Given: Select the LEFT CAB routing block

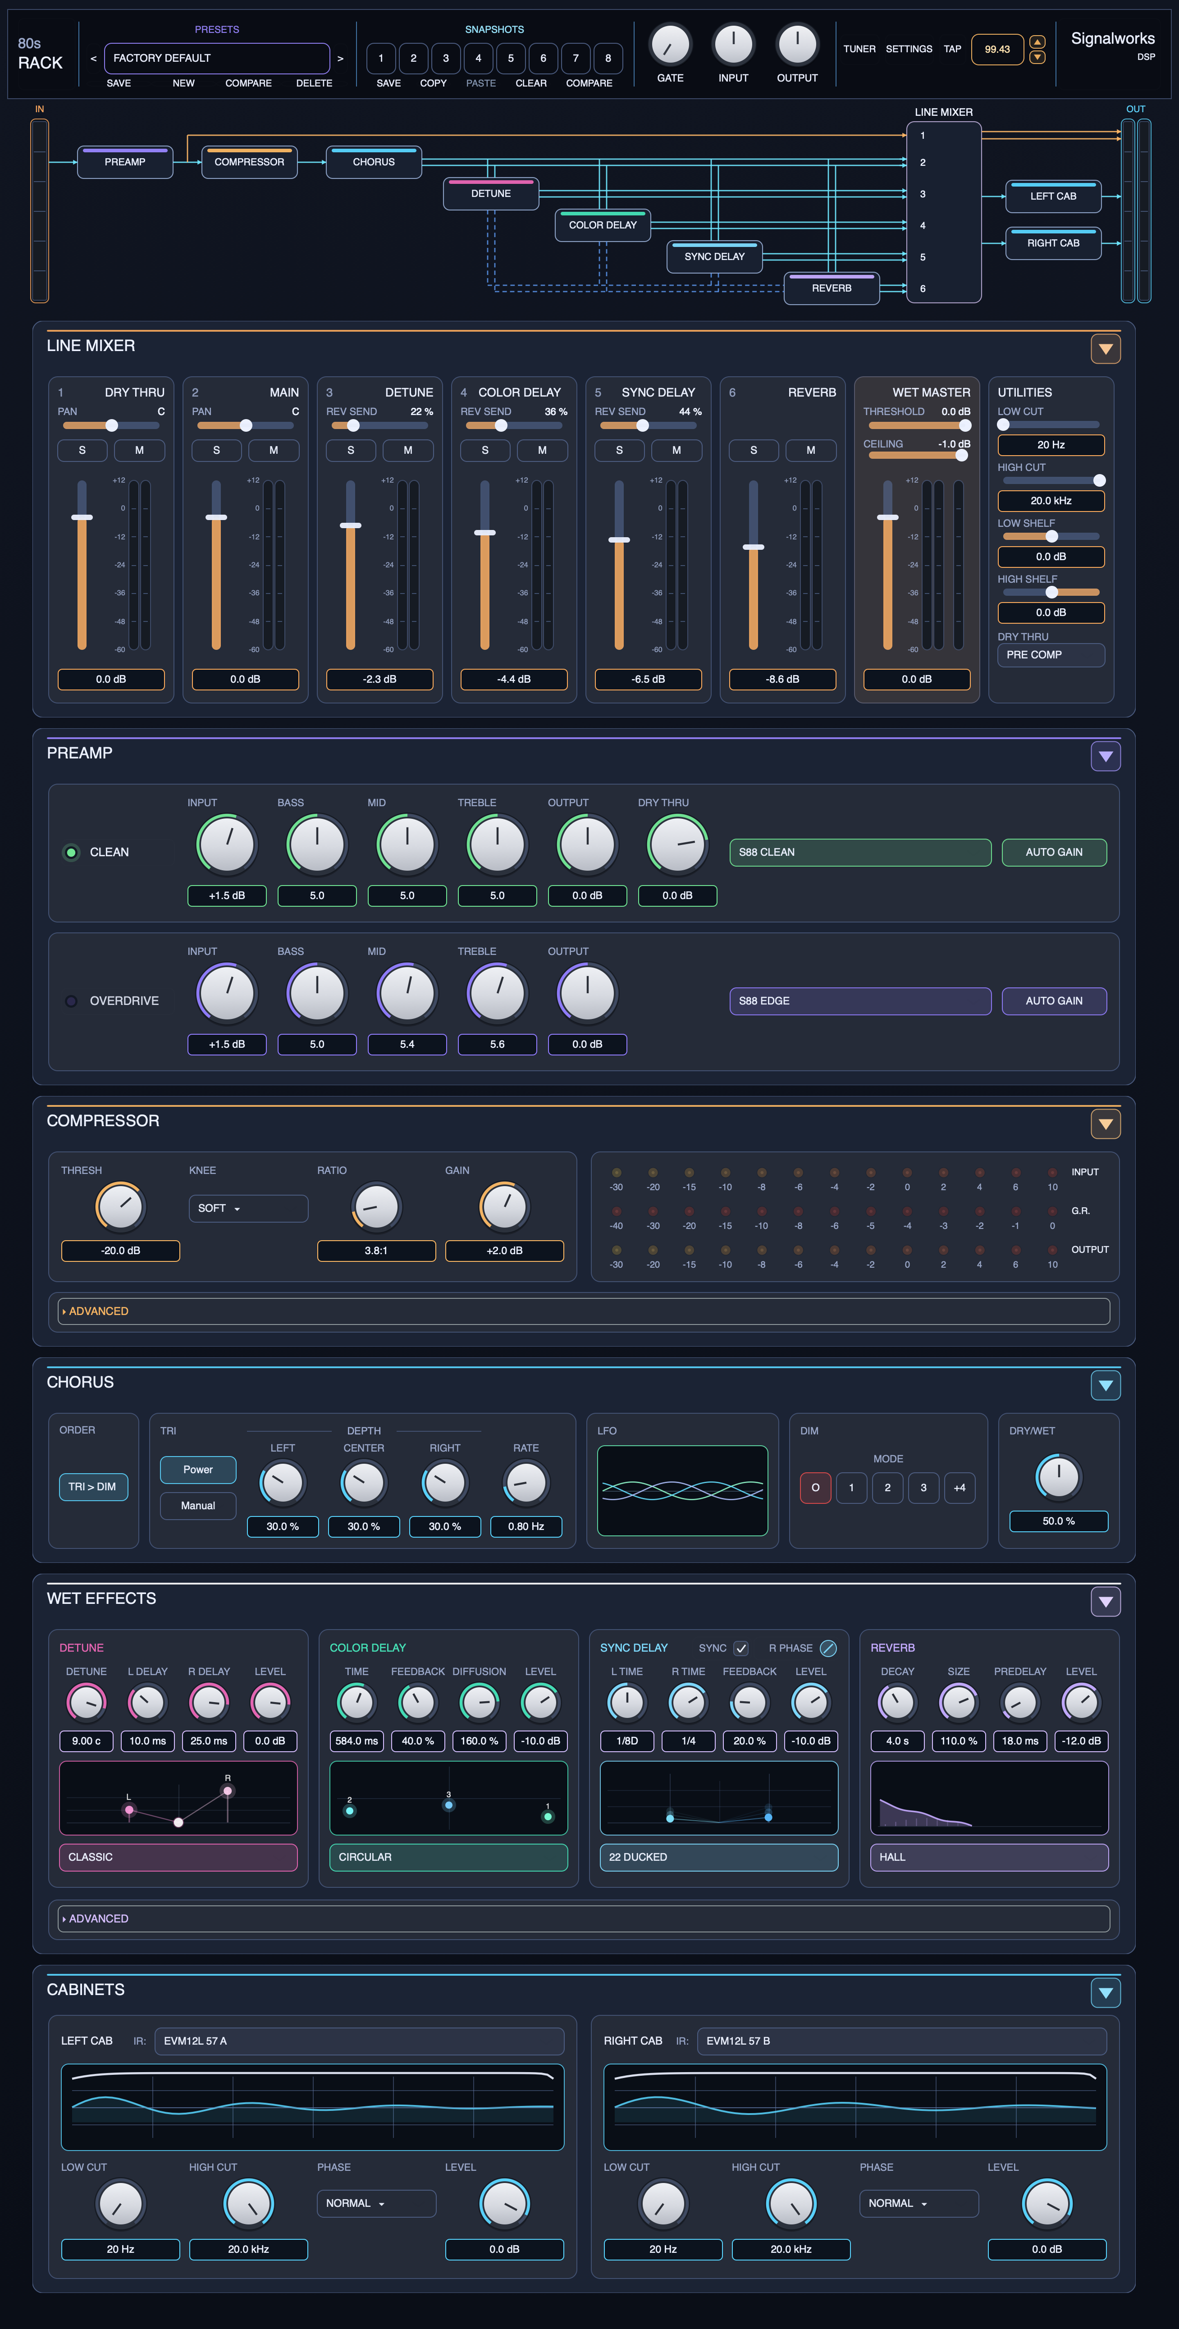Looking at the screenshot, I should point(1053,196).
